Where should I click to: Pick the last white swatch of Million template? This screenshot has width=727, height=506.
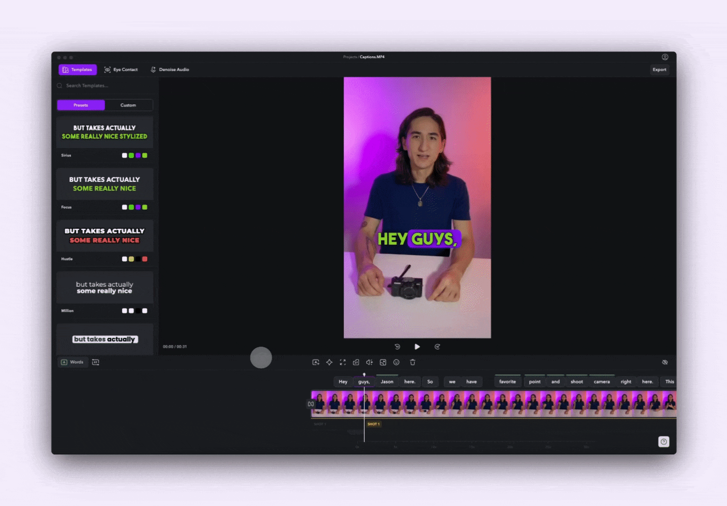point(145,311)
